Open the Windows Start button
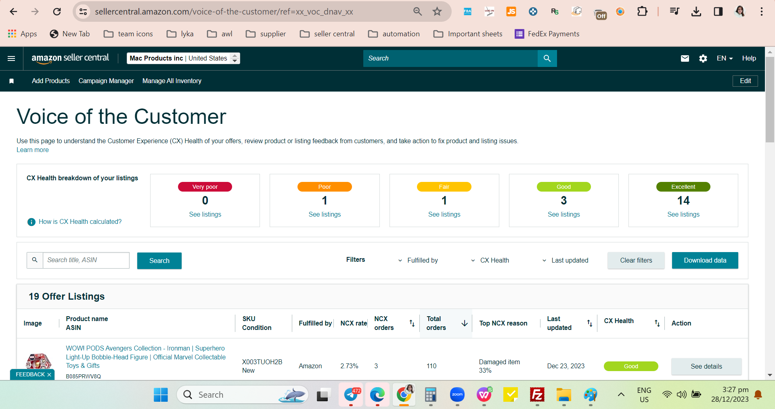This screenshot has width=775, height=409. pos(161,394)
